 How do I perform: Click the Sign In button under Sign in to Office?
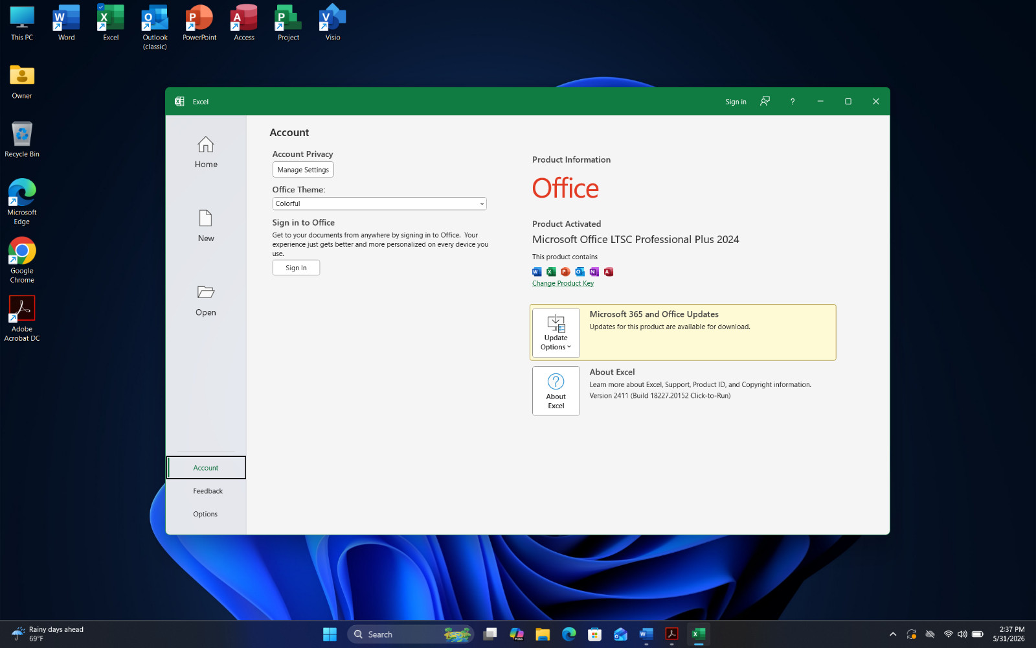coord(296,268)
